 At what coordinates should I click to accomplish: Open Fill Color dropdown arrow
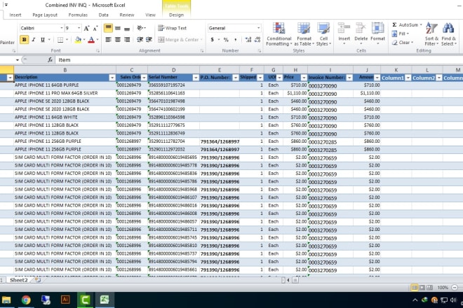pos(84,39)
